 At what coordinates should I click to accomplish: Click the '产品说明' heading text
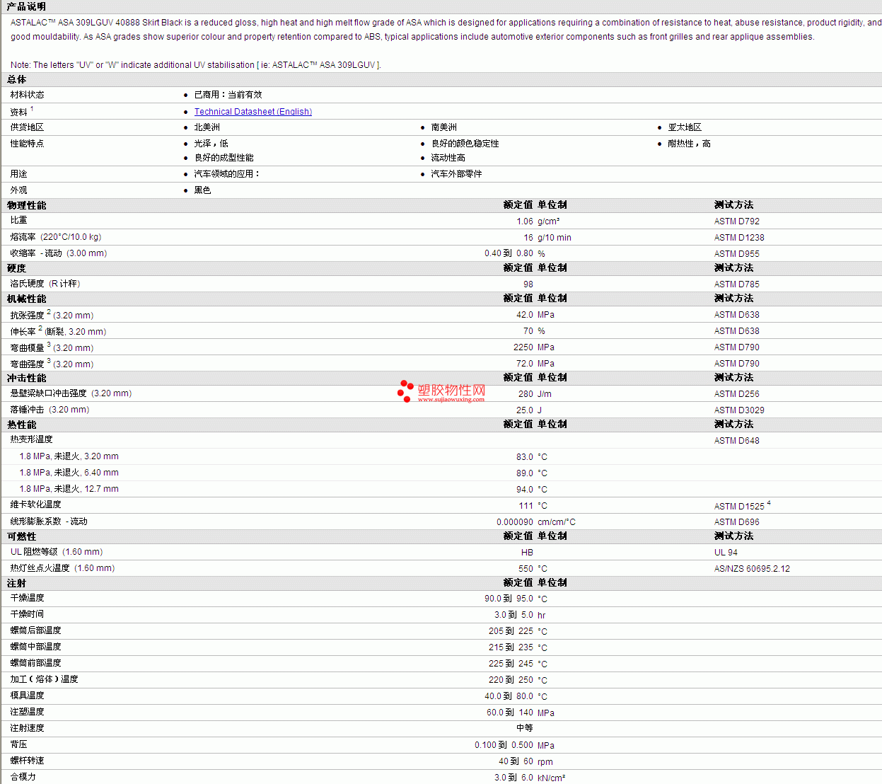(26, 6)
